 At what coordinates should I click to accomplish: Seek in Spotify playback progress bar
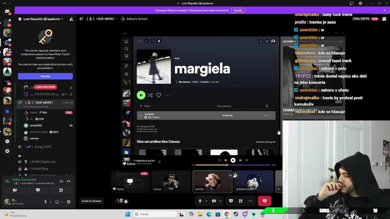click(x=233, y=165)
